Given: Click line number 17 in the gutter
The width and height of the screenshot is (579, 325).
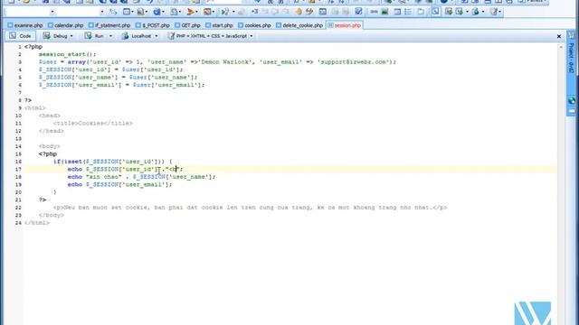Looking at the screenshot, I should [x=18, y=169].
